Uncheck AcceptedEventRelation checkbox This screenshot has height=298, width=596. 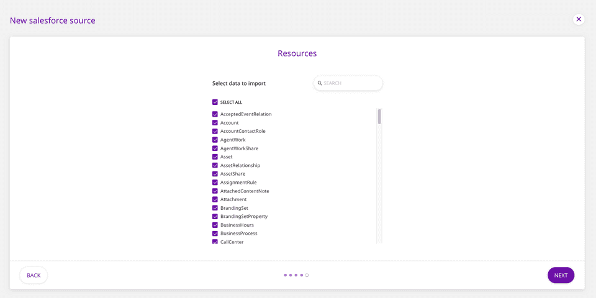pyautogui.click(x=215, y=114)
